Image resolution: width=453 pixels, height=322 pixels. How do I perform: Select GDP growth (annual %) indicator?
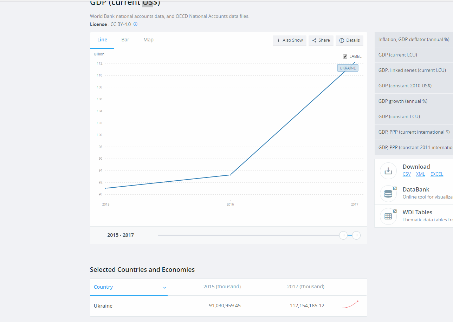(x=414, y=101)
